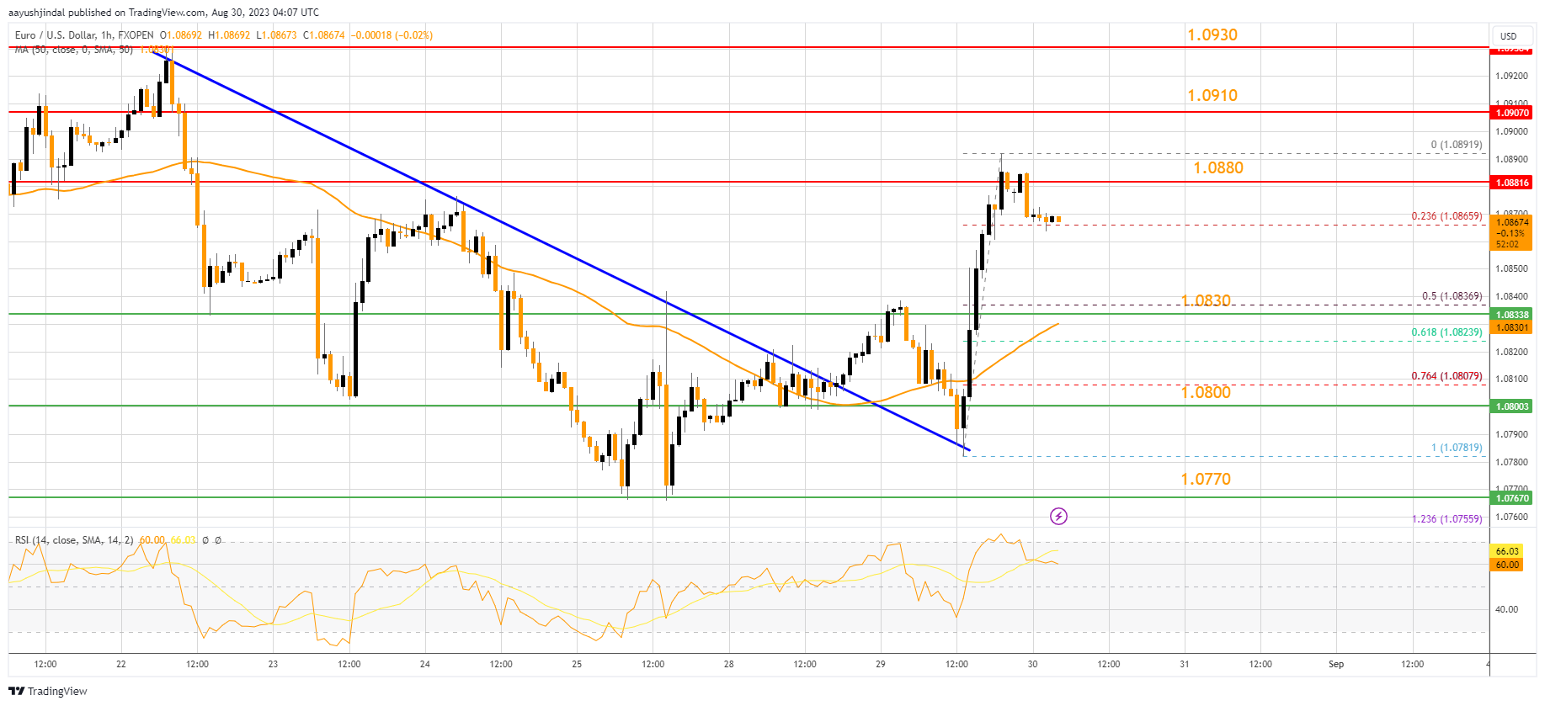Click the yellow 66.03 RSI axis label
The width and height of the screenshot is (1545, 706).
coord(1507,551)
